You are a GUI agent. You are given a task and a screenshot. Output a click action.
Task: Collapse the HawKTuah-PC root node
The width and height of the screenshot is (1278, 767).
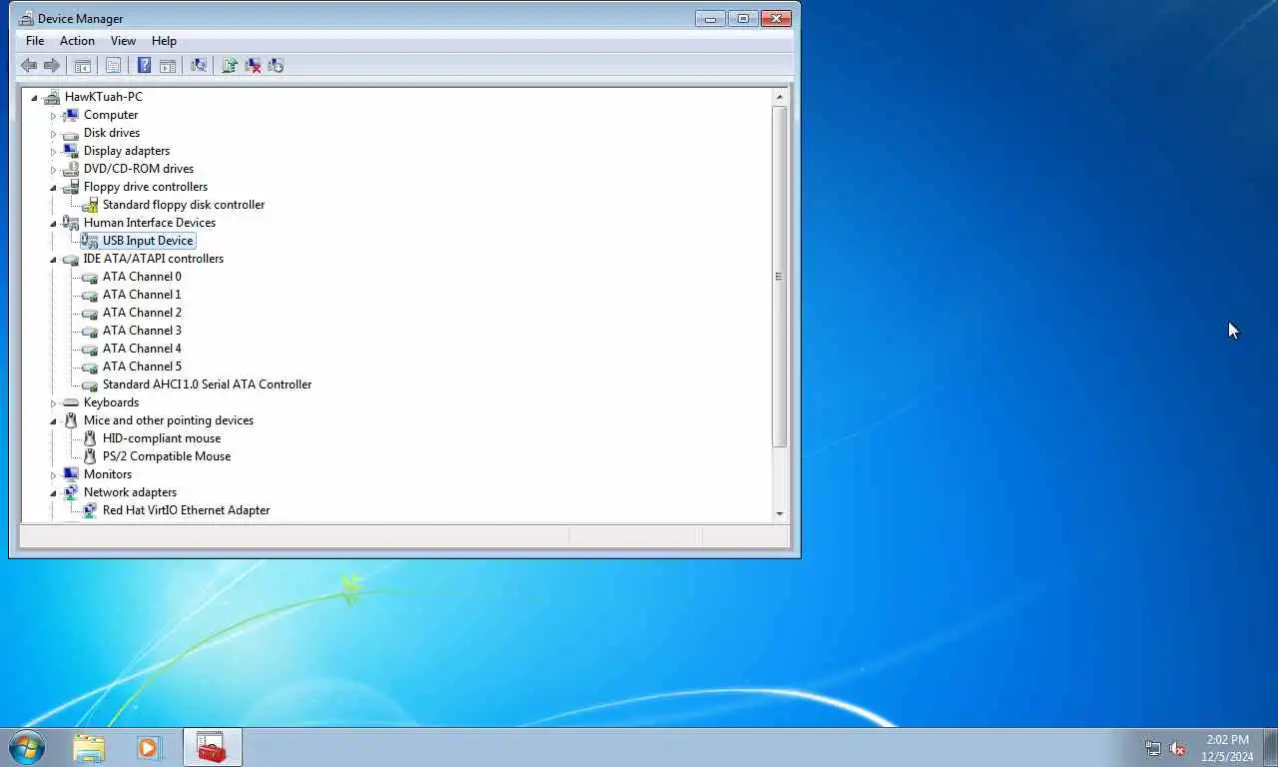click(34, 98)
